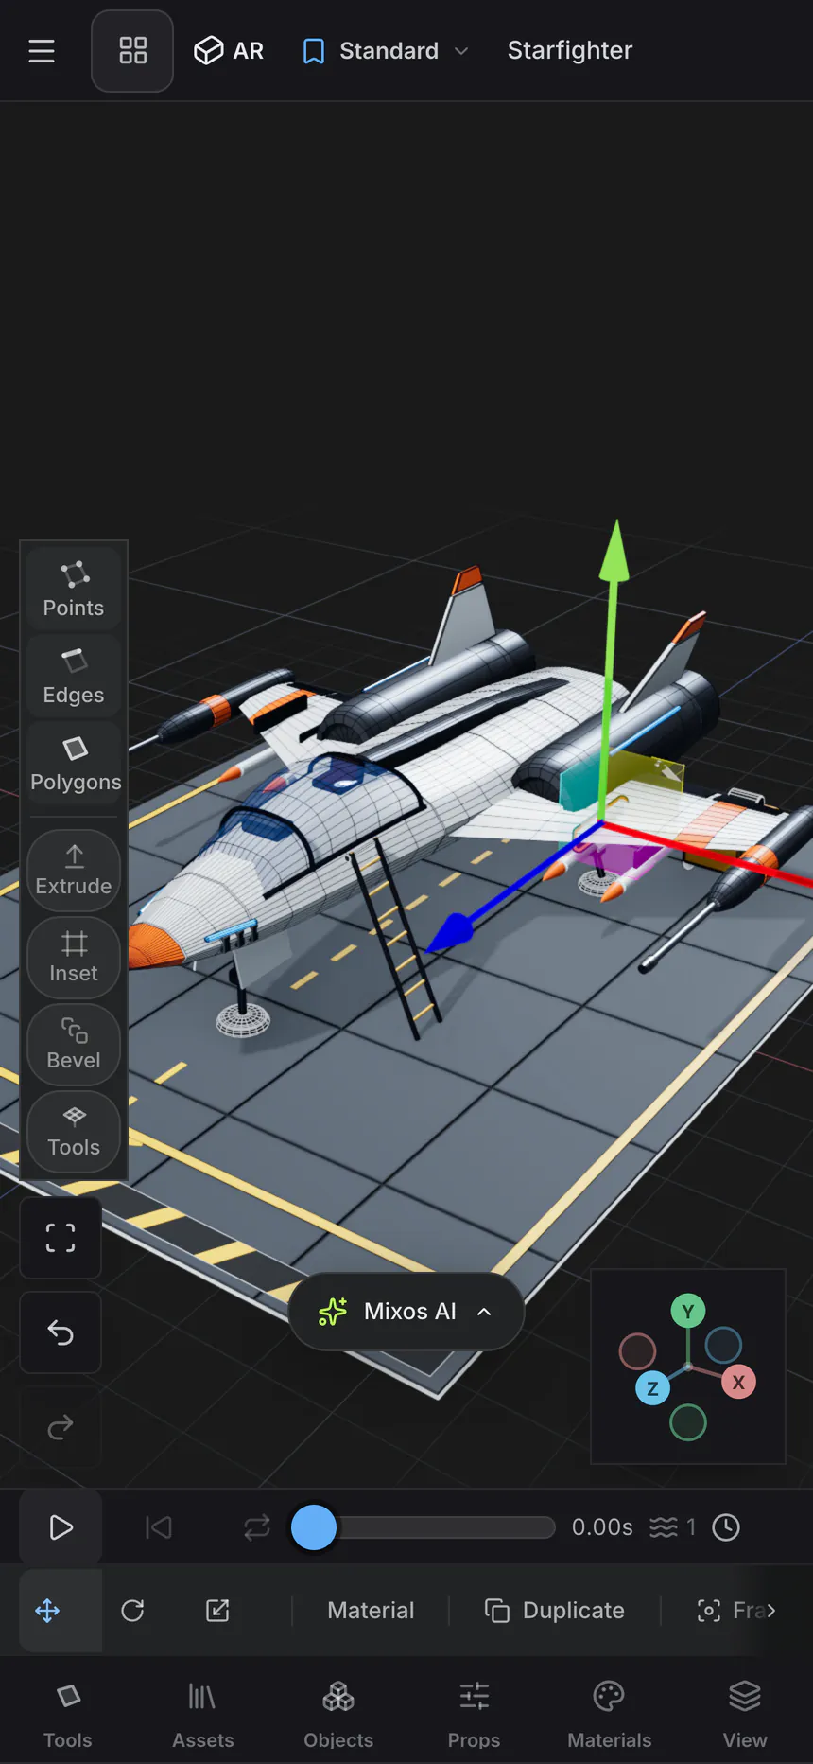813x1764 pixels.
Task: Select the Scale transform tool
Action: (217, 1611)
